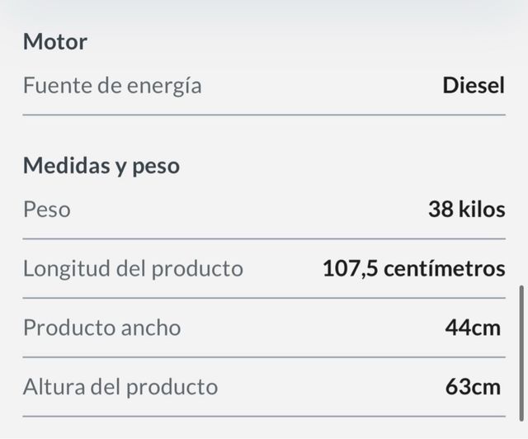Select the Peso label
The width and height of the screenshot is (528, 439).
pyautogui.click(x=46, y=209)
